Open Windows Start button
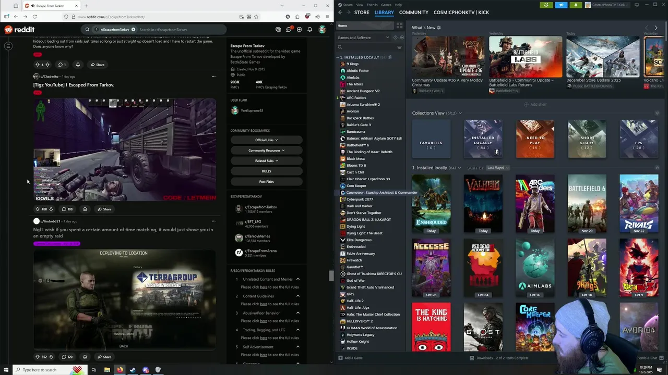Screen dimensions: 668x375 (6, 370)
